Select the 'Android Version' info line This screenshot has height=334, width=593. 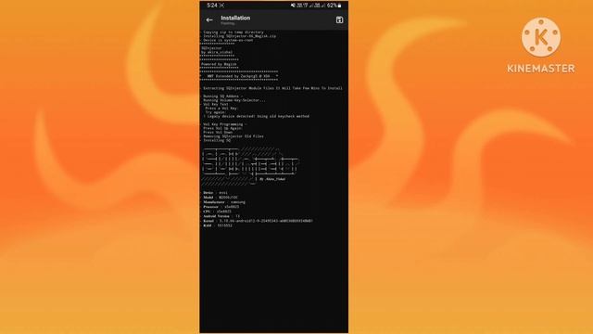[221, 216]
